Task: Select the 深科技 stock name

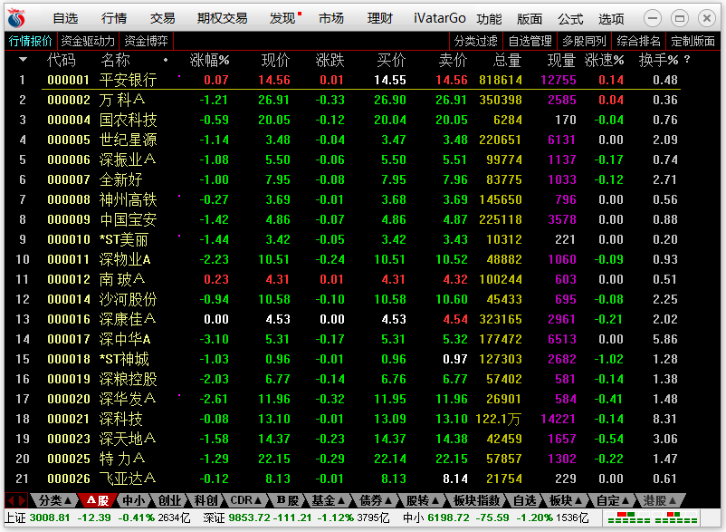Action: coord(120,419)
